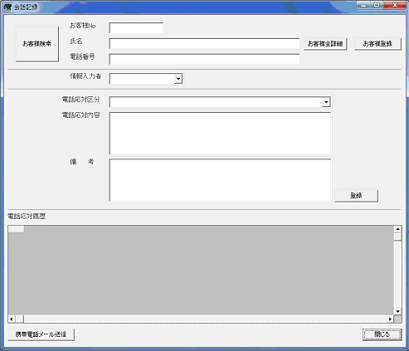Click inside the 備考 text area
The image size is (409, 351).
220,180
